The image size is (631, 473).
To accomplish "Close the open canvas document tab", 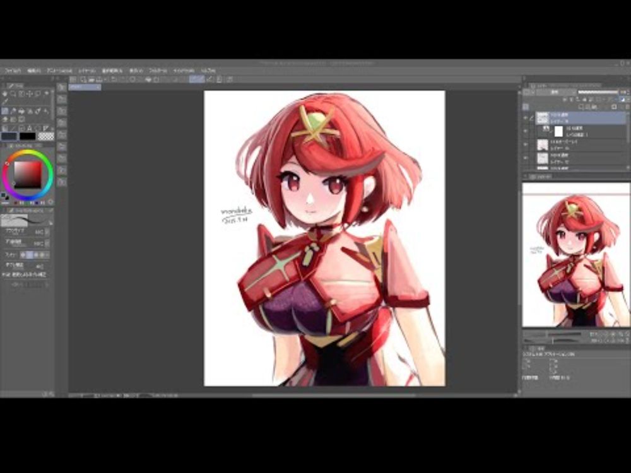I will click(x=98, y=87).
